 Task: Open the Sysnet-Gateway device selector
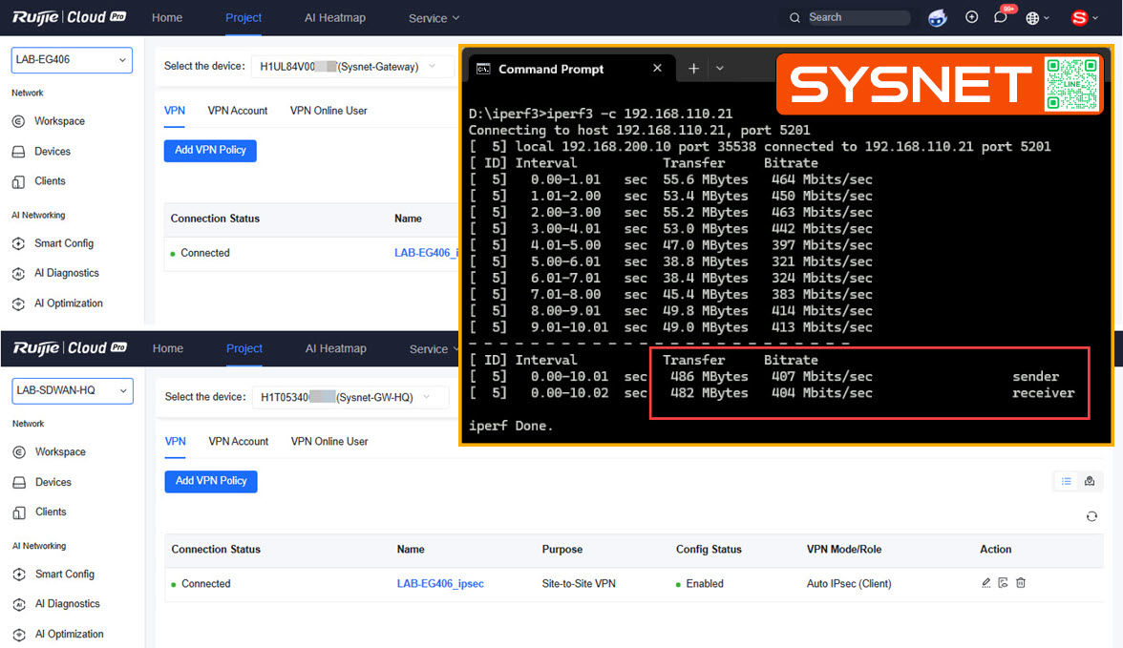pyautogui.click(x=351, y=66)
